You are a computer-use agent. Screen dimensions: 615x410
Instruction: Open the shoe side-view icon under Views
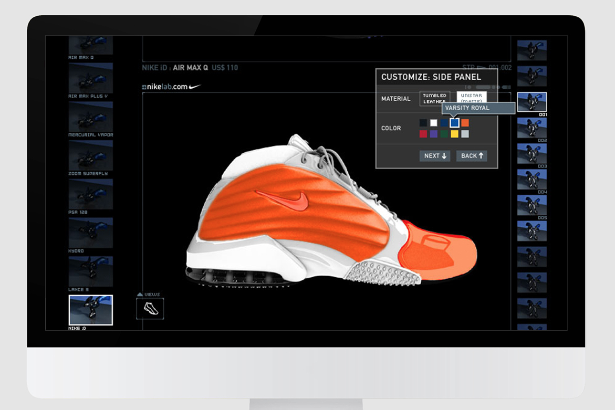(150, 309)
